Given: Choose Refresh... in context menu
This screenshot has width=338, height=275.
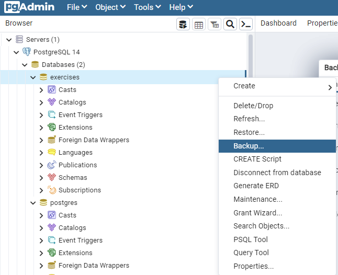Looking at the screenshot, I should pyautogui.click(x=277, y=119).
